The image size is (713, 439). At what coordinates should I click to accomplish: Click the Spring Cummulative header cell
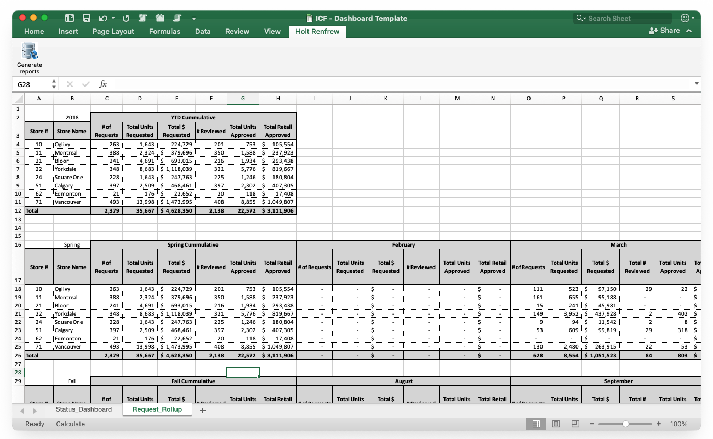click(193, 244)
